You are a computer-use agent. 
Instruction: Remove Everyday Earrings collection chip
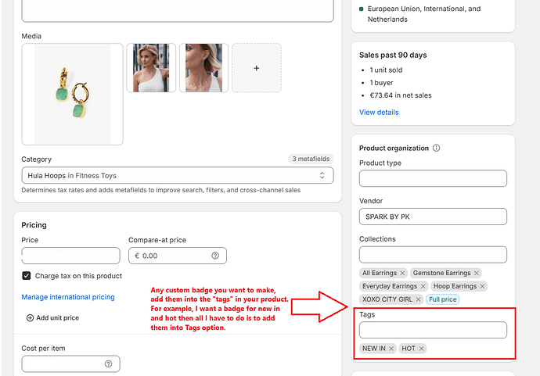pyautogui.click(x=423, y=286)
